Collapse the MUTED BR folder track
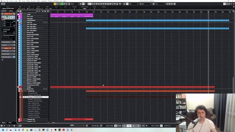 [19, 91]
